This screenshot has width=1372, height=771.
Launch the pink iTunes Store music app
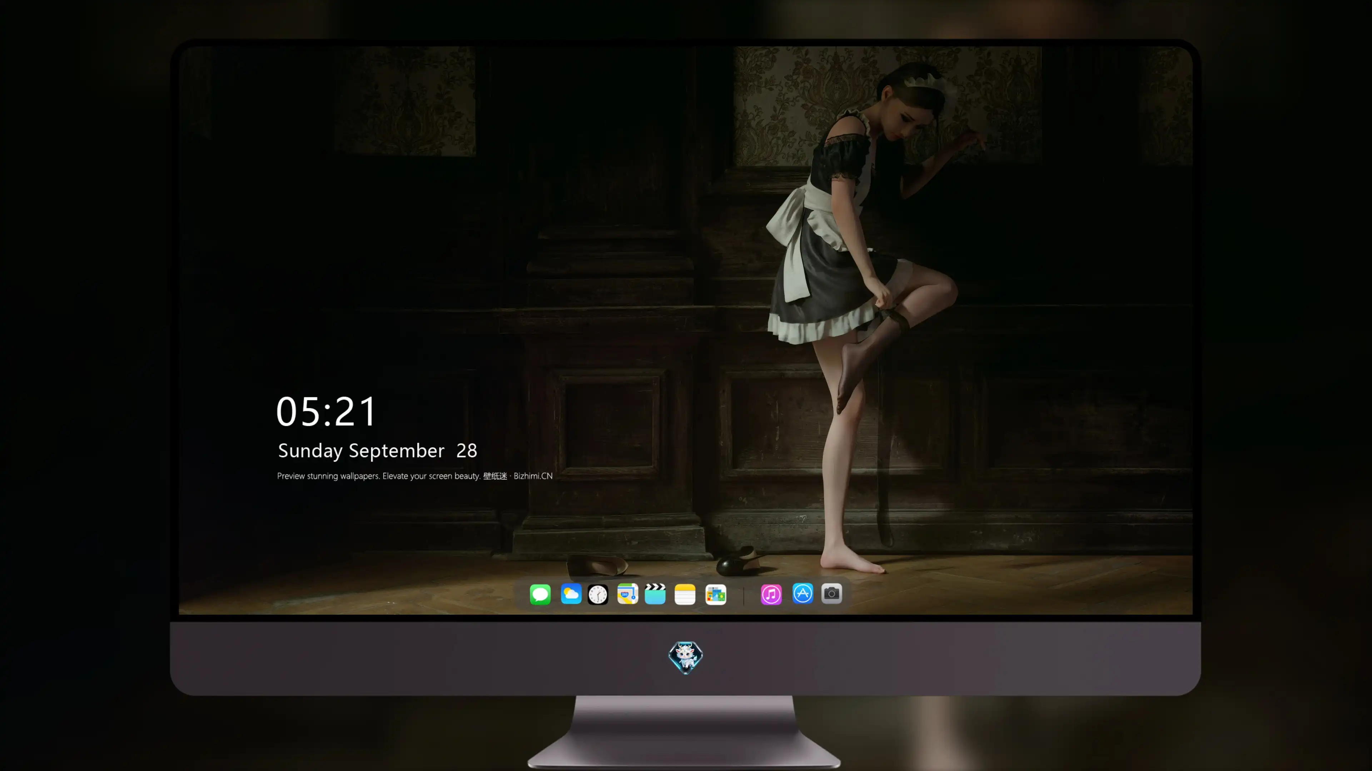pyautogui.click(x=771, y=594)
